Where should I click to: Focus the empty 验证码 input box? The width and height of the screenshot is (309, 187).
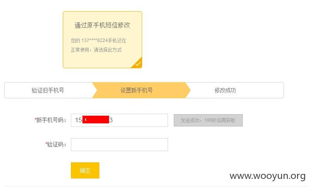point(119,145)
